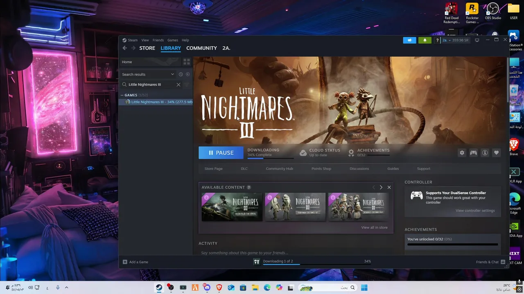Add game to favorites heart icon

496,153
